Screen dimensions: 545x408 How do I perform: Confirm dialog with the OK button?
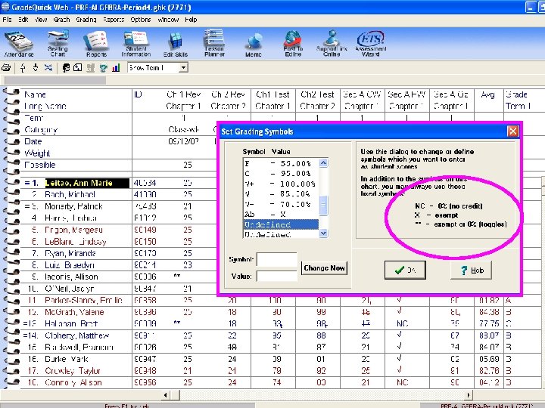click(x=405, y=270)
